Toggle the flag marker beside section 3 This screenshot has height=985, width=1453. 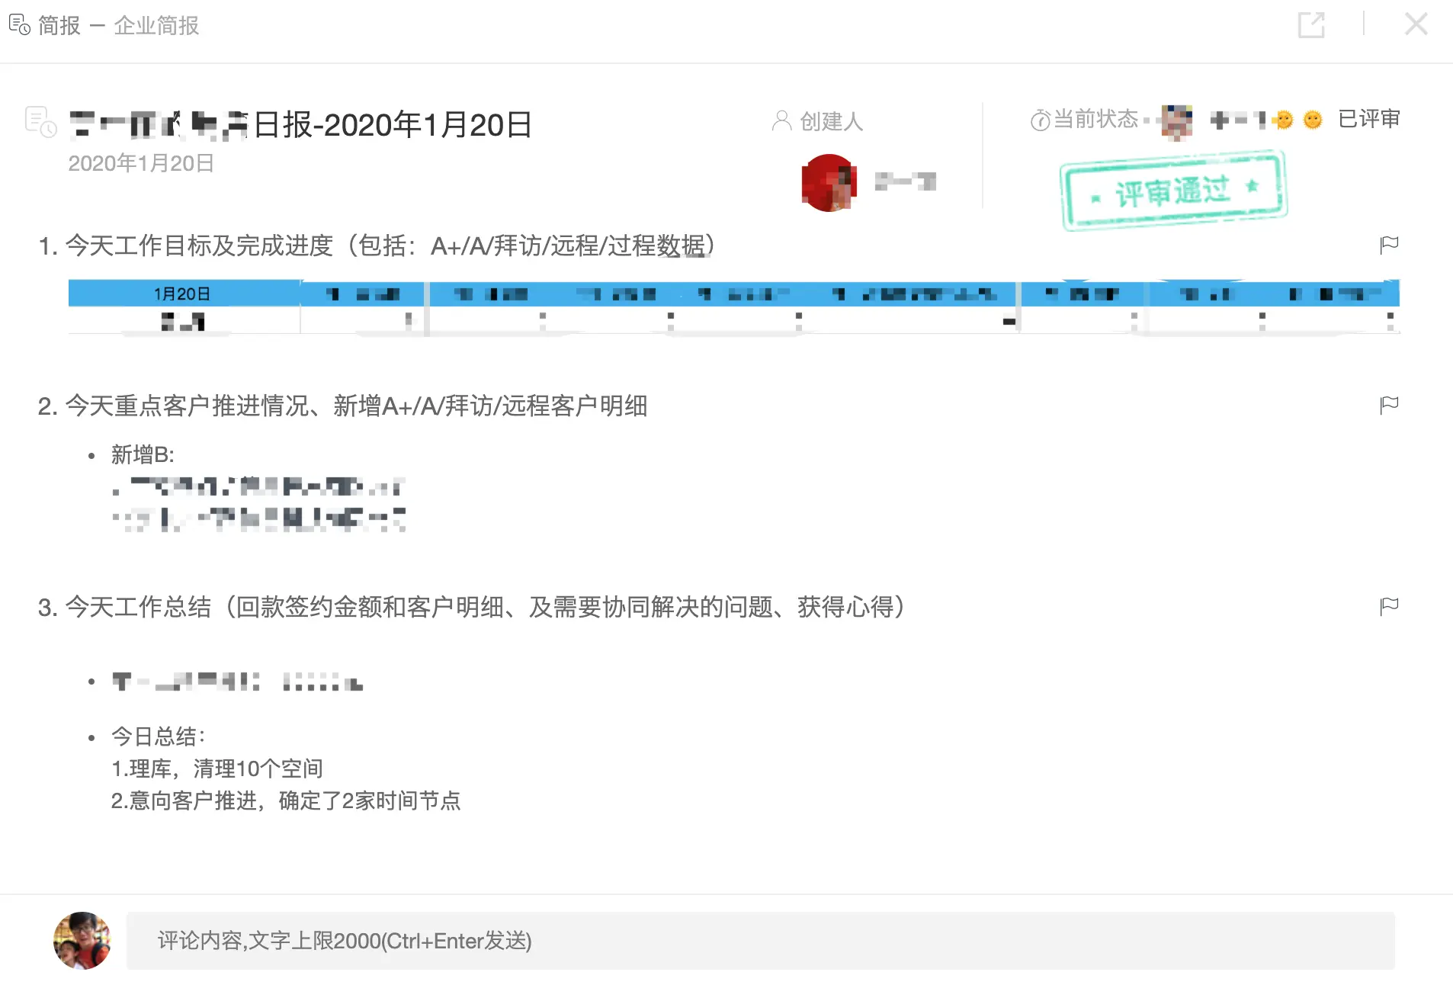(1390, 605)
